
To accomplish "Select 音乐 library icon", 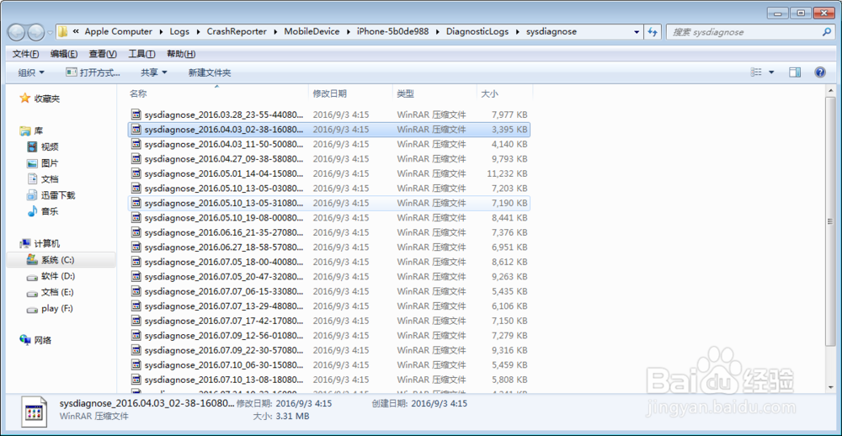I will (x=33, y=211).
